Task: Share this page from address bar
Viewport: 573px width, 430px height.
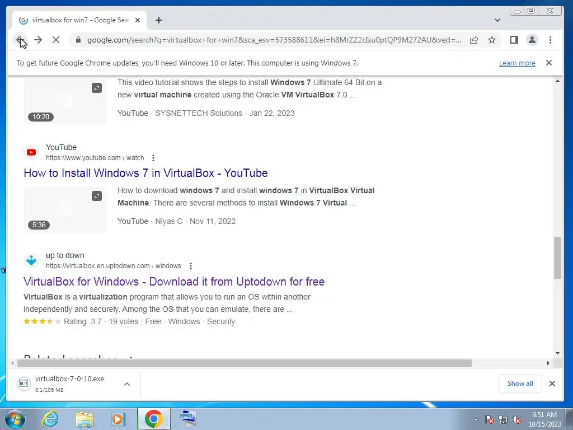Action: point(474,40)
